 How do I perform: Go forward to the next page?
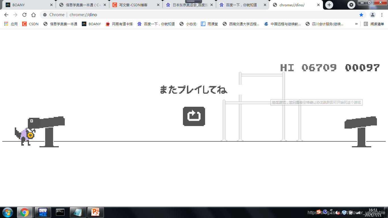click(15, 15)
